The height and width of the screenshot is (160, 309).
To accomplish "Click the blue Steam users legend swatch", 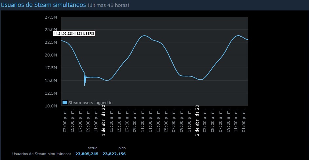I will click(x=65, y=103).
